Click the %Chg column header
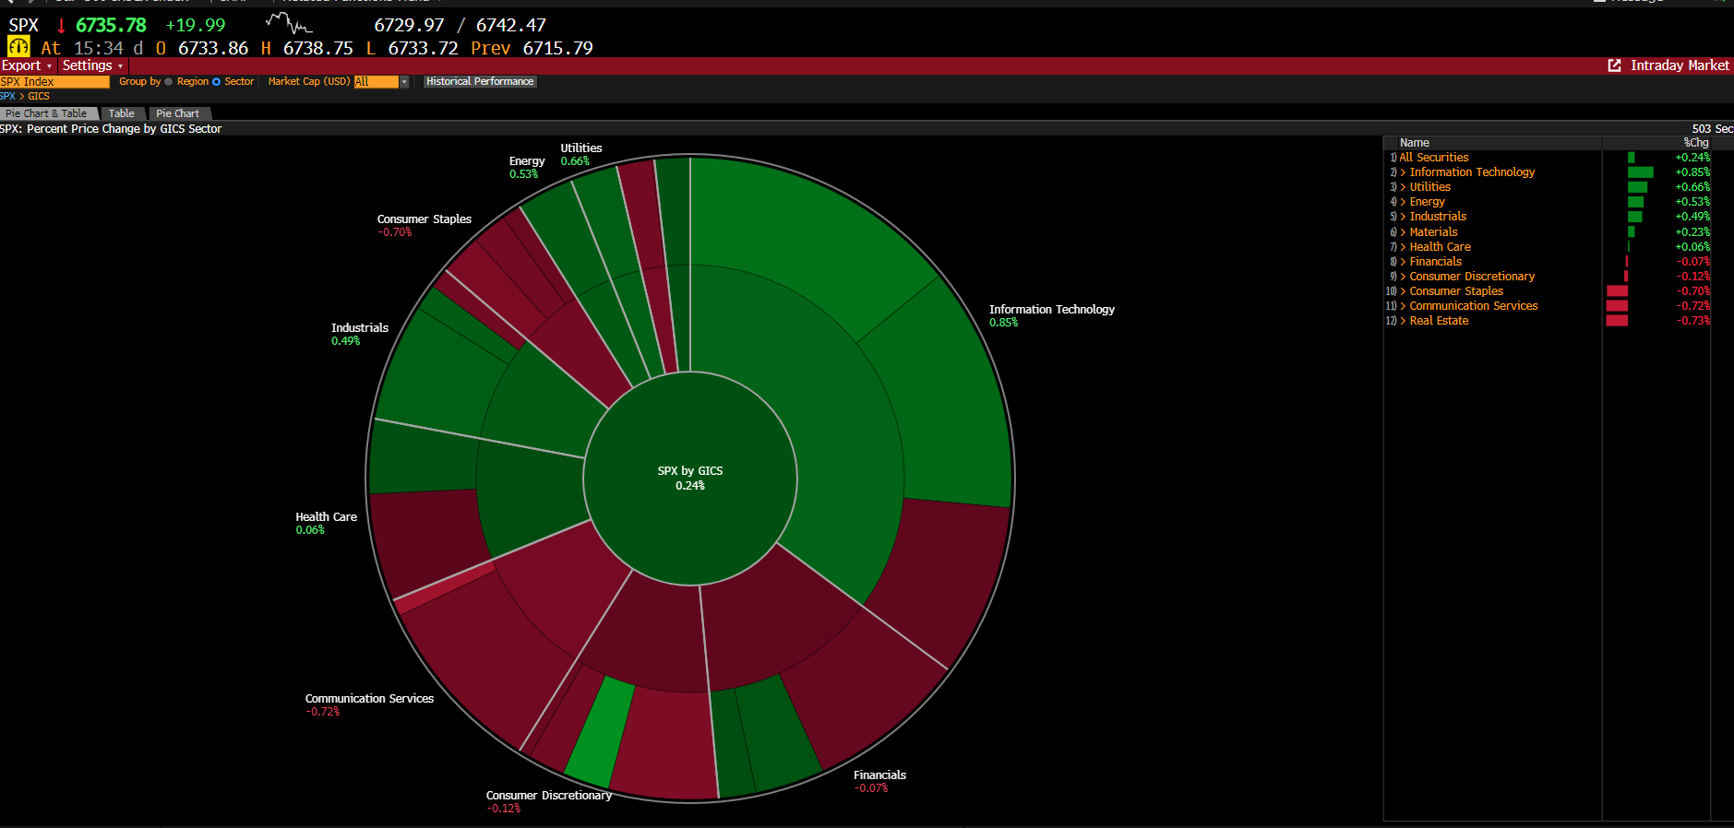This screenshot has height=828, width=1734. click(x=1695, y=143)
